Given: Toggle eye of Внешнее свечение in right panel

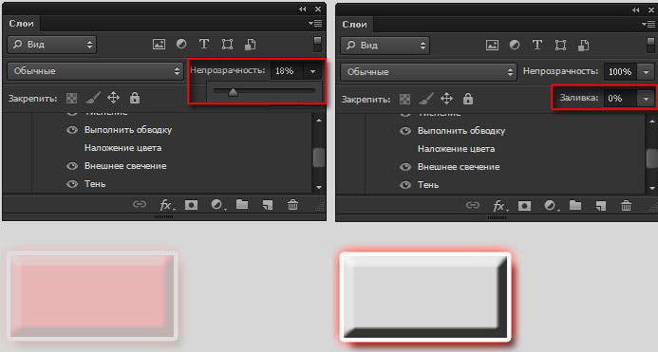Looking at the screenshot, I should pyautogui.click(x=405, y=167).
